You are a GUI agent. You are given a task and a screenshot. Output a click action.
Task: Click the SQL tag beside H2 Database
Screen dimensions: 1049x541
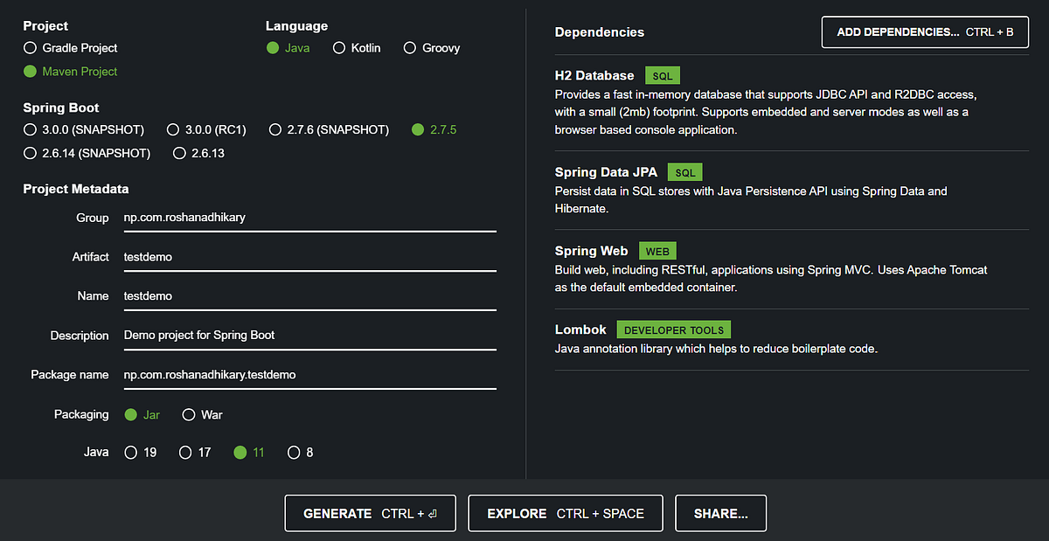click(663, 76)
